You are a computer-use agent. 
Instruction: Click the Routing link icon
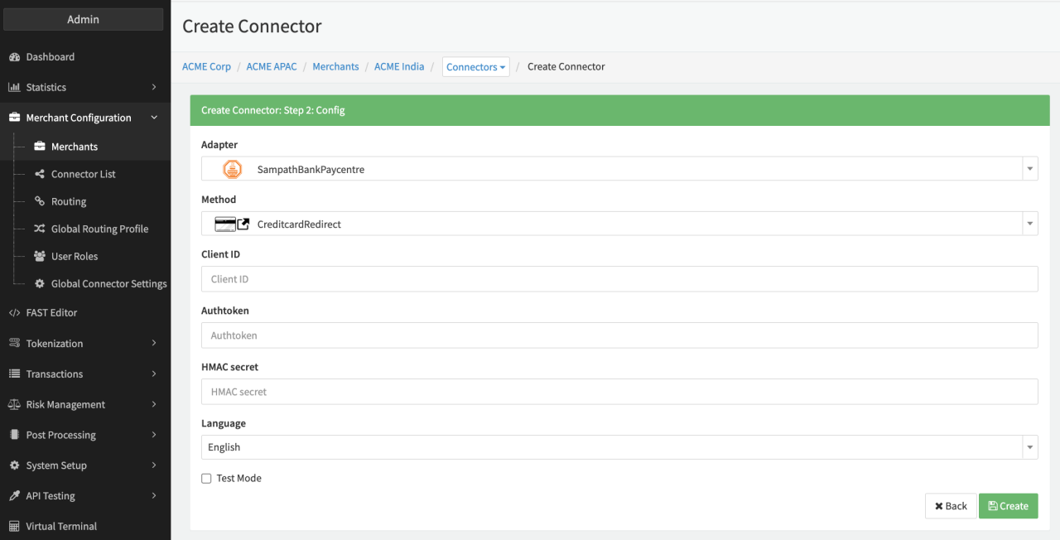(x=39, y=201)
